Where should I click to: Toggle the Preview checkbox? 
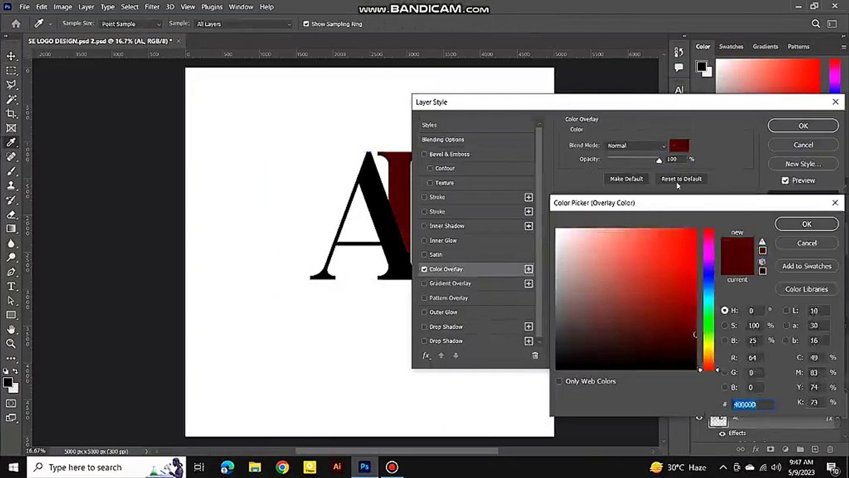click(785, 181)
